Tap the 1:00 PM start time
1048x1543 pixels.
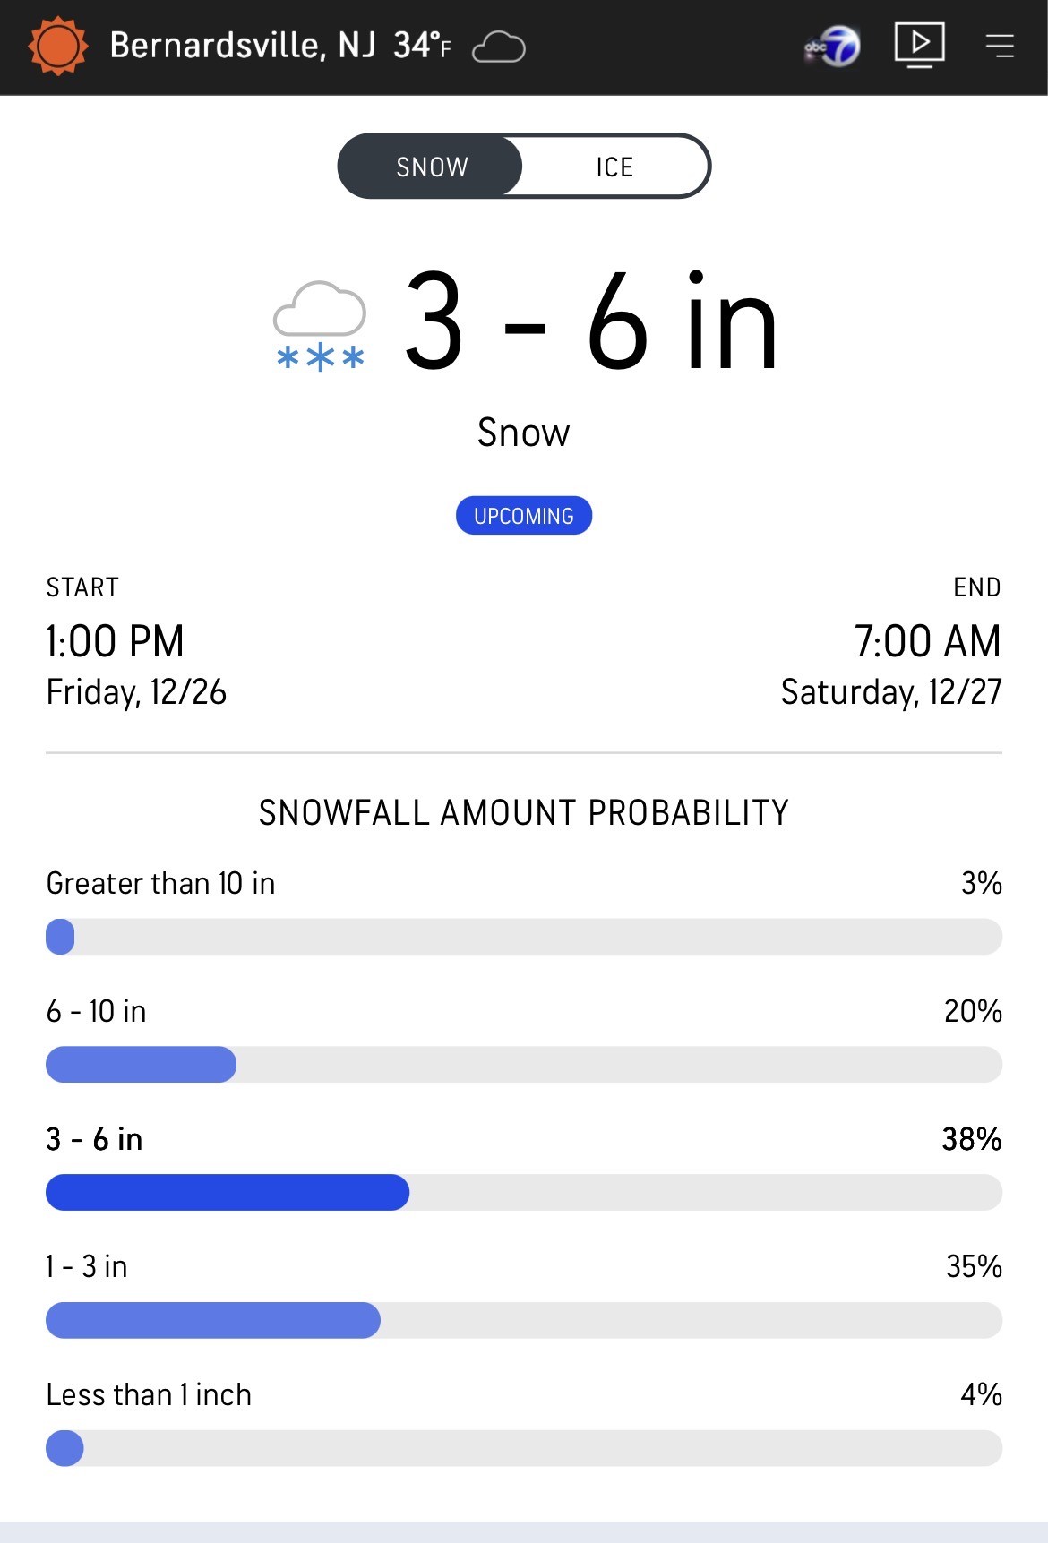(116, 641)
